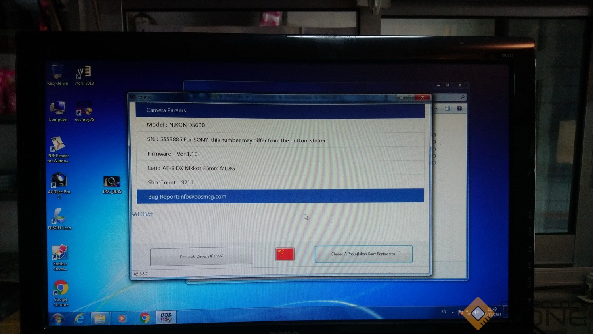Click the EN language indicator in tray
Viewport: 593px width, 334px height.
444,311
